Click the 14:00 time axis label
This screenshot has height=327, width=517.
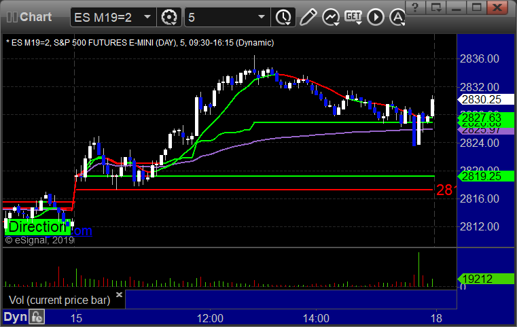[x=316, y=318]
